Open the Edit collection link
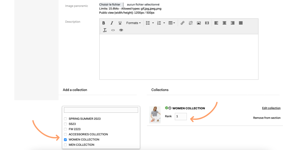Image resolution: width=301 pixels, height=150 pixels. coord(271,108)
